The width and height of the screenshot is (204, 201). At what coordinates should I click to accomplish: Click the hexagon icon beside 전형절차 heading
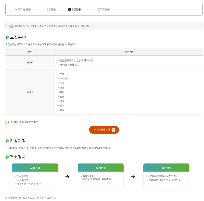(x=7, y=157)
